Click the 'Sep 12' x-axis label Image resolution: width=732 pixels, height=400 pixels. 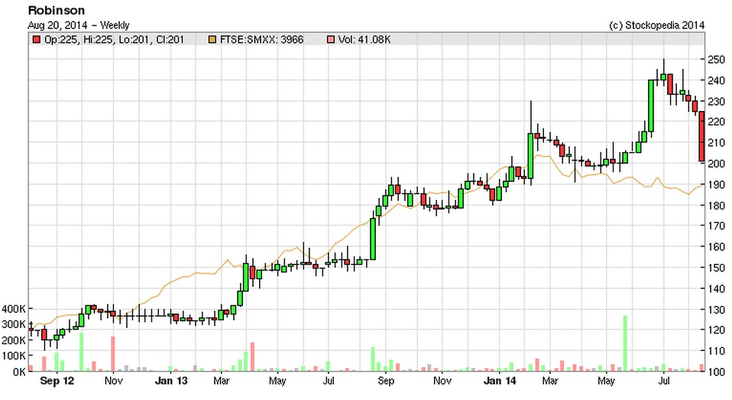coord(57,381)
